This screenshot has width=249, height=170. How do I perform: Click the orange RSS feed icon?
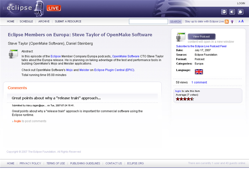[227, 22]
